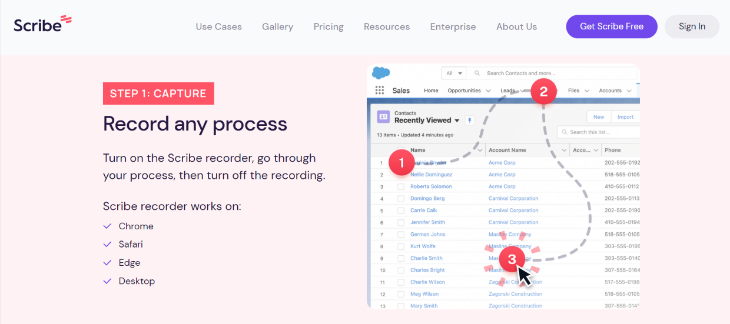The width and height of the screenshot is (730, 324).
Task: Open the About Us menu
Action: (x=517, y=26)
